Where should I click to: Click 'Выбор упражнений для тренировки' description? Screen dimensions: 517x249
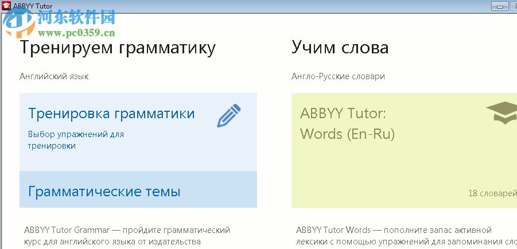coord(76,140)
